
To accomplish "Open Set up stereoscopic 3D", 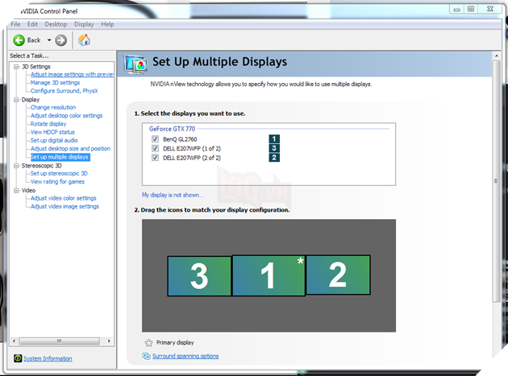I will pyautogui.click(x=59, y=173).
